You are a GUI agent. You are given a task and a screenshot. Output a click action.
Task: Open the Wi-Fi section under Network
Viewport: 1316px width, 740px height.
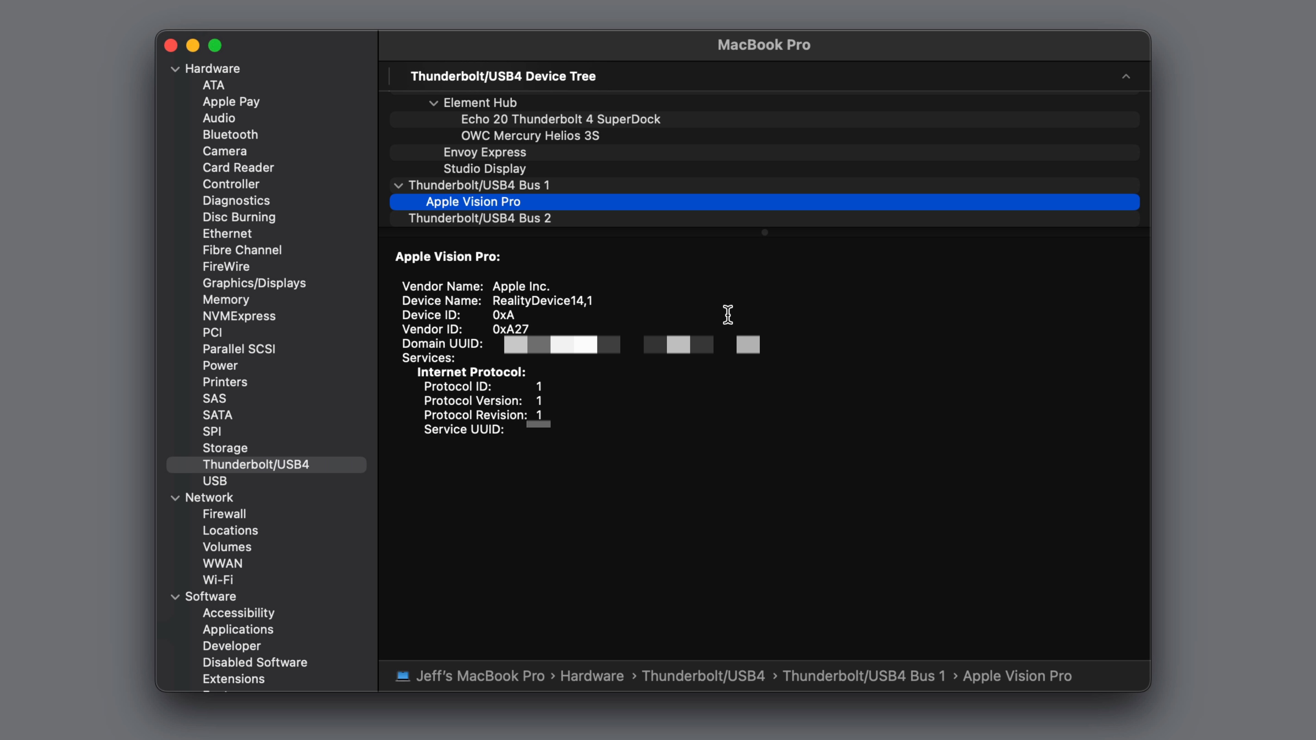pyautogui.click(x=217, y=580)
